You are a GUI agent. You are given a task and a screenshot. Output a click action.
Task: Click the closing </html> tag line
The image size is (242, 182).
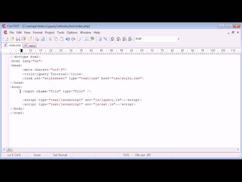tap(17, 113)
